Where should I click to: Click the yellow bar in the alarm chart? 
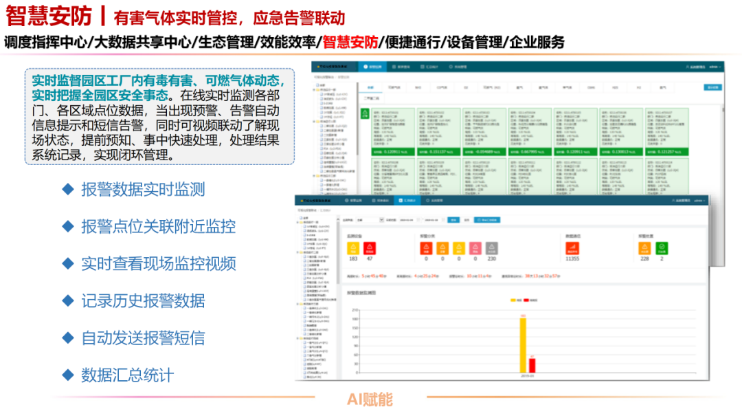coord(523,345)
